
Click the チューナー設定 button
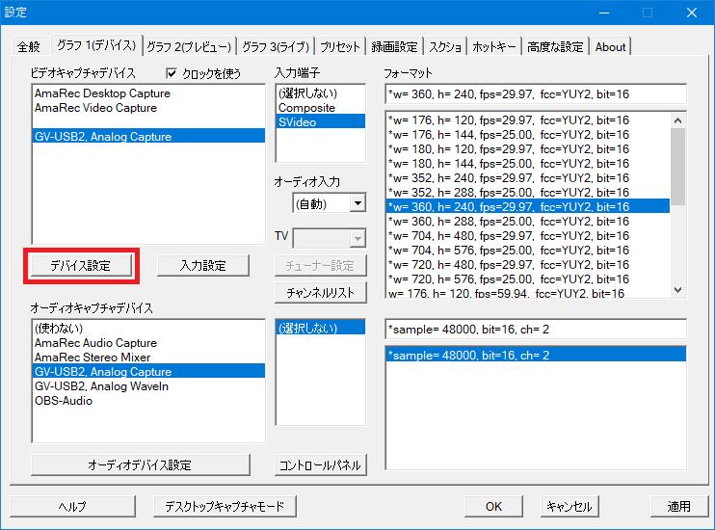tap(320, 265)
